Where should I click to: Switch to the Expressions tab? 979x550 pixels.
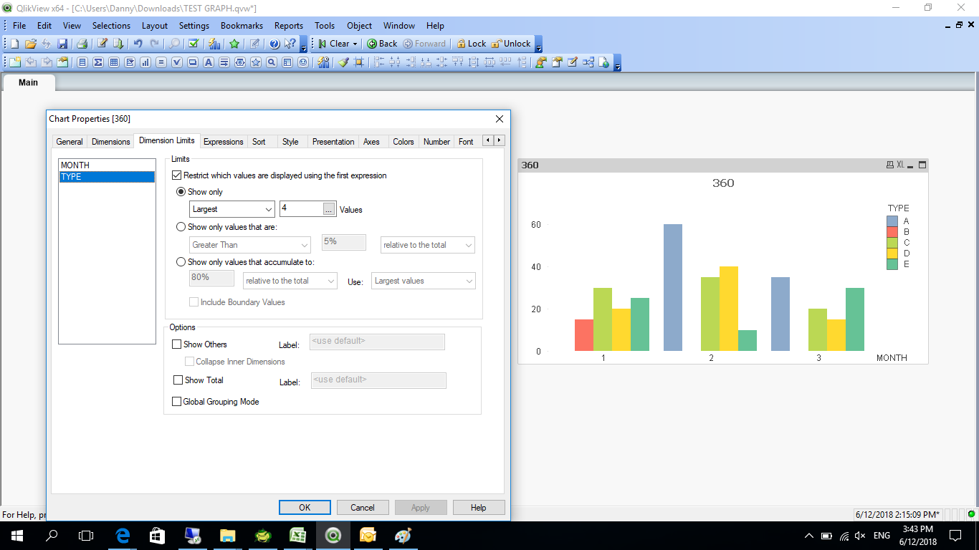[224, 142]
